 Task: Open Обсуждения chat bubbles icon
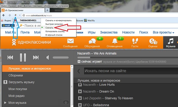(x=92, y=41)
